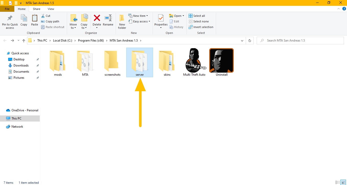Open the Copy to dropdown

84,22
